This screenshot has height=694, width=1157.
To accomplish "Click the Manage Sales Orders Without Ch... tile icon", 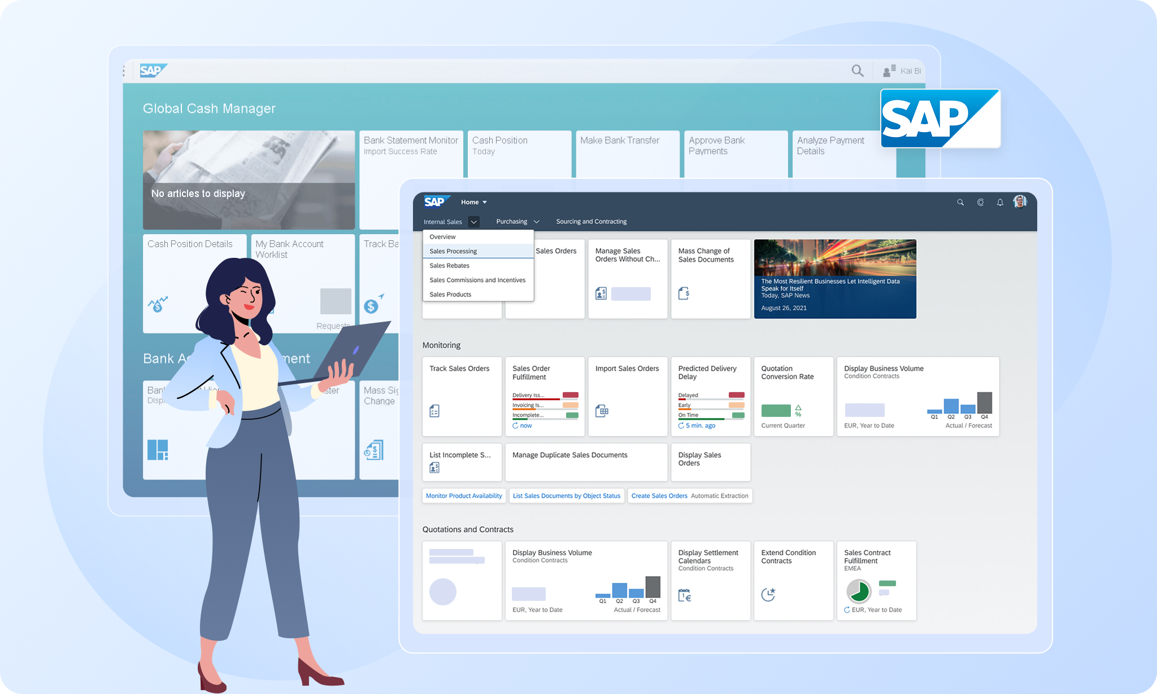I will (x=601, y=293).
